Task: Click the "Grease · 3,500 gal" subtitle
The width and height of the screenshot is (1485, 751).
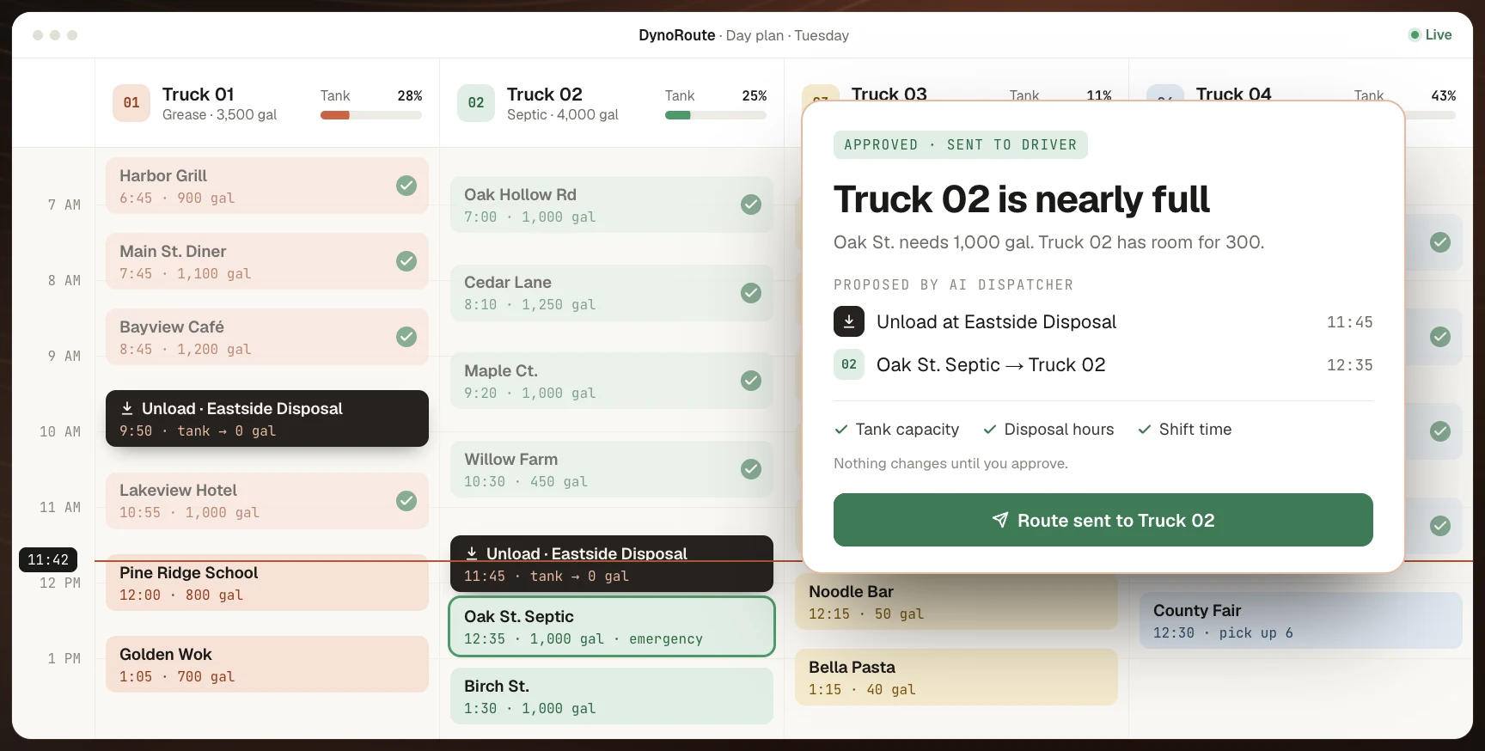Action: [220, 115]
